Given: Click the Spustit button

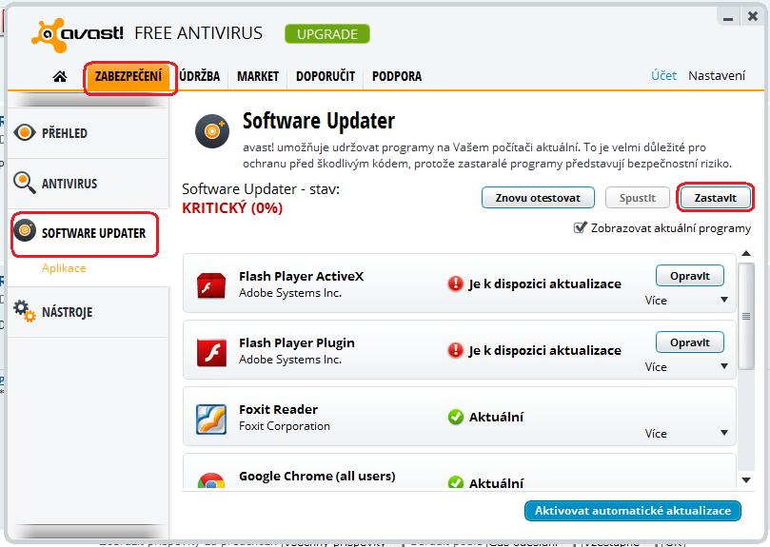Looking at the screenshot, I should coord(638,198).
